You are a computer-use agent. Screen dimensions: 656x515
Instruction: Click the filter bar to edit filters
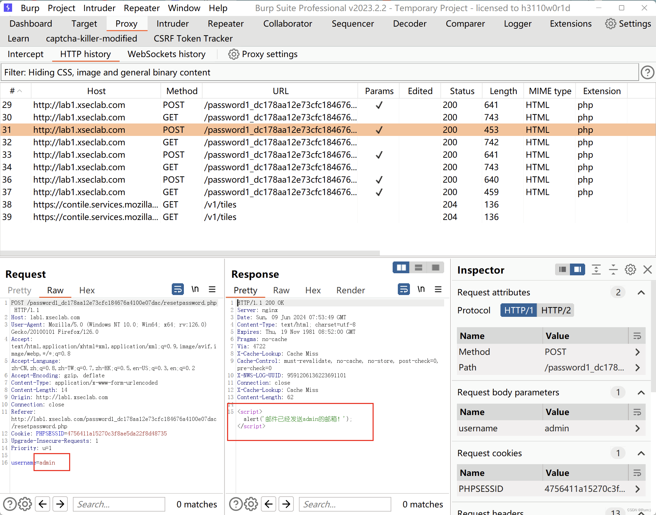pyautogui.click(x=319, y=72)
